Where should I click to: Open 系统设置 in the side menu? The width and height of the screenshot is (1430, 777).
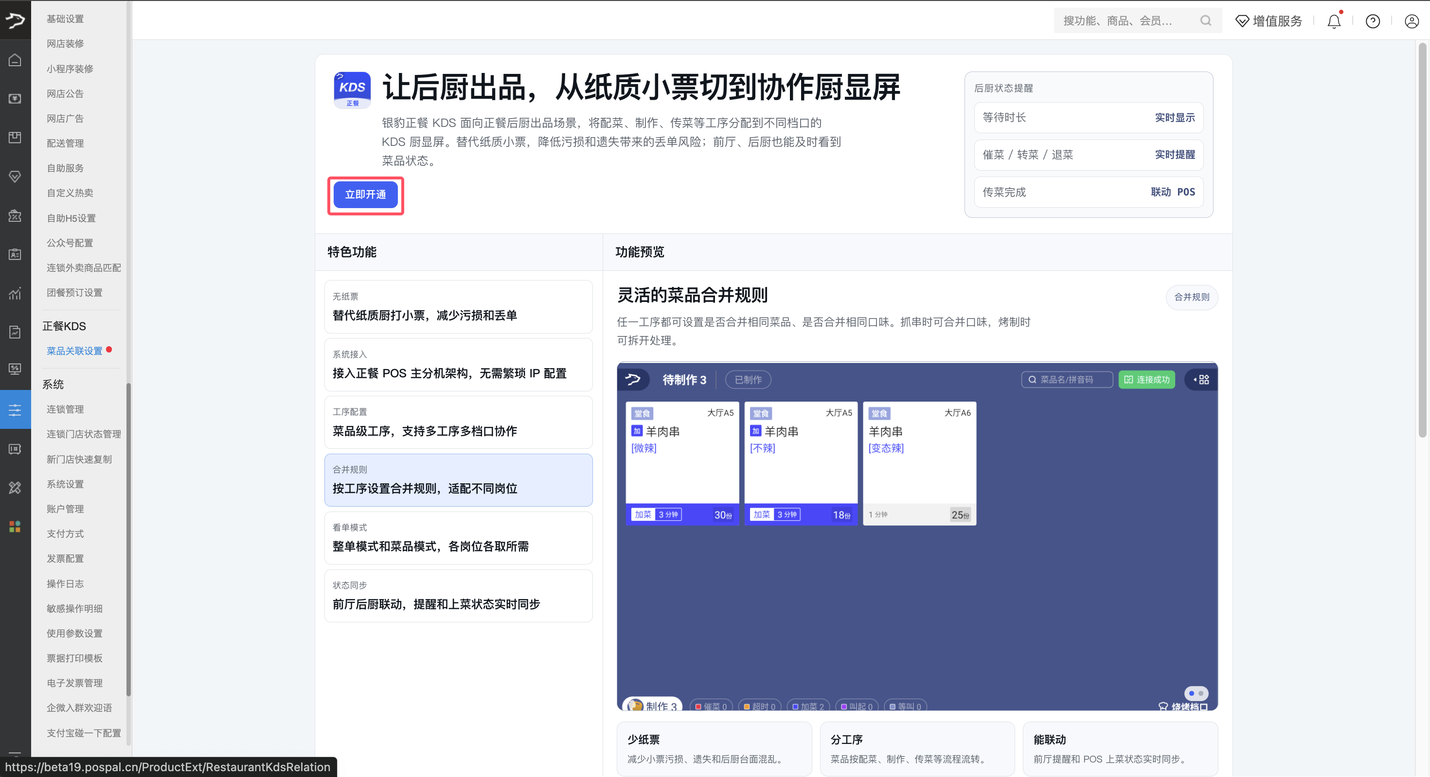tap(65, 484)
